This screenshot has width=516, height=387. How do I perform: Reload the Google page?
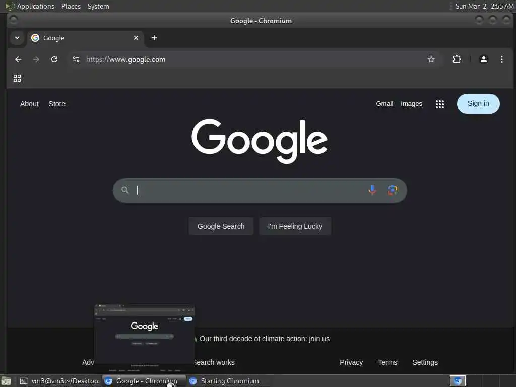(54, 59)
